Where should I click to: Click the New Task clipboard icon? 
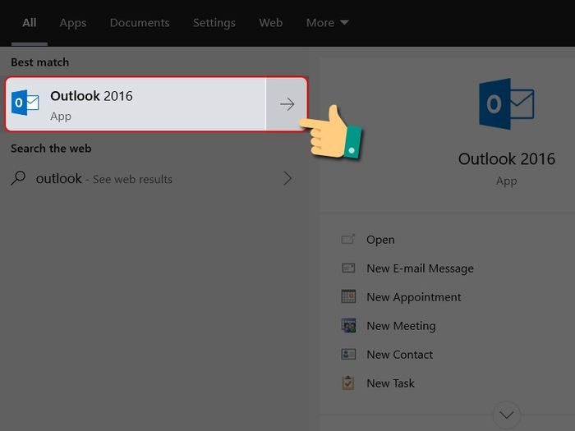[348, 383]
